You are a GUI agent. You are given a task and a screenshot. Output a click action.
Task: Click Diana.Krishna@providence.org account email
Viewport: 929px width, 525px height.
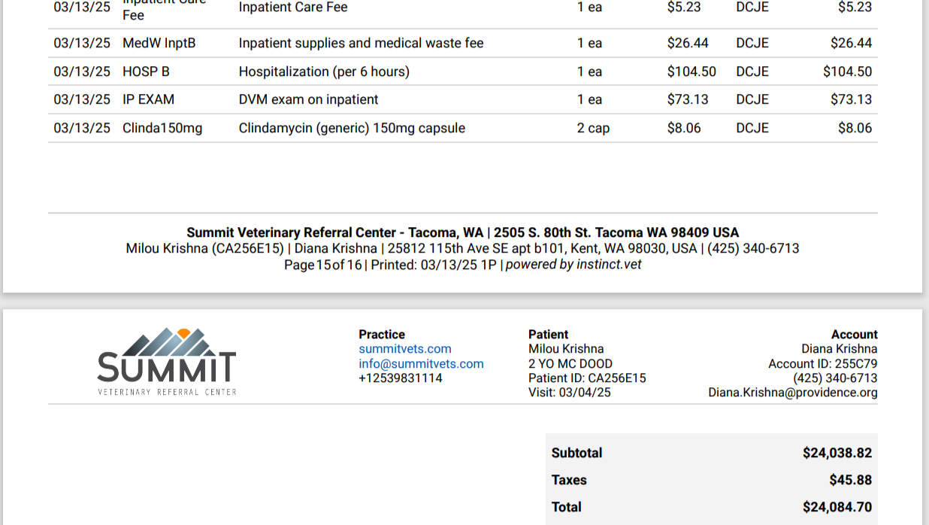(793, 393)
